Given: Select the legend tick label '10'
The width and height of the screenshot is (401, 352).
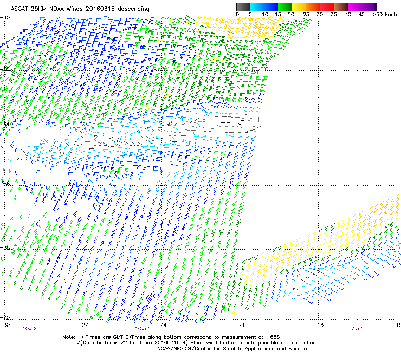Looking at the screenshot, I should click(265, 15).
